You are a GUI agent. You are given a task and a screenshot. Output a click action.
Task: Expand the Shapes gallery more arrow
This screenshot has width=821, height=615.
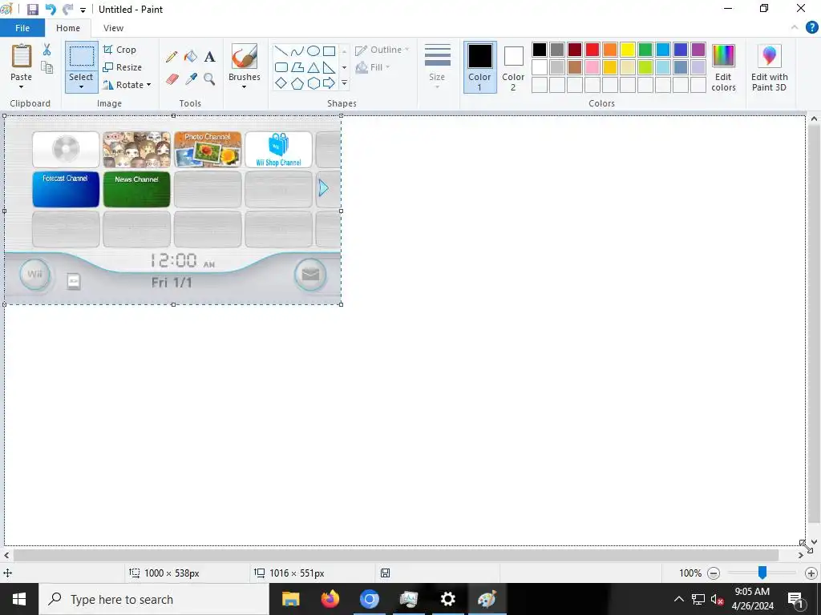[344, 83]
